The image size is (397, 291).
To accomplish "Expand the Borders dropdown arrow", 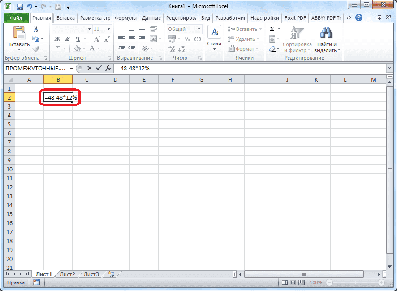I will pyautogui.click(x=65, y=48).
